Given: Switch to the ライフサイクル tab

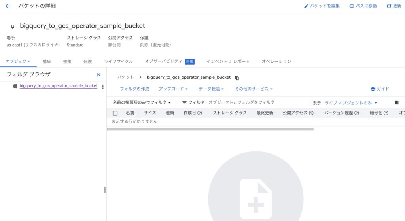Looking at the screenshot, I should (118, 62).
